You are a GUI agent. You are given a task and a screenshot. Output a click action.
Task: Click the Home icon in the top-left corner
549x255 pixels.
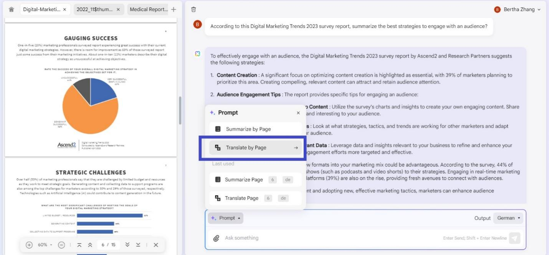11,9
